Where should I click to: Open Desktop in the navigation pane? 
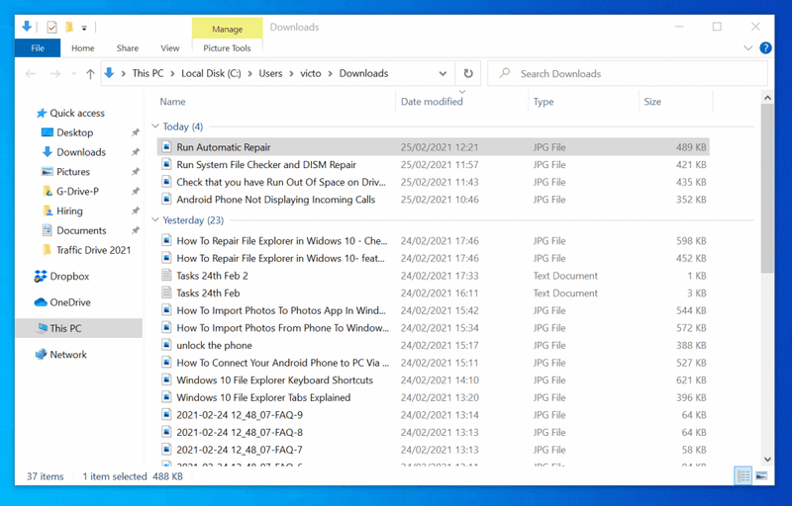click(x=75, y=132)
